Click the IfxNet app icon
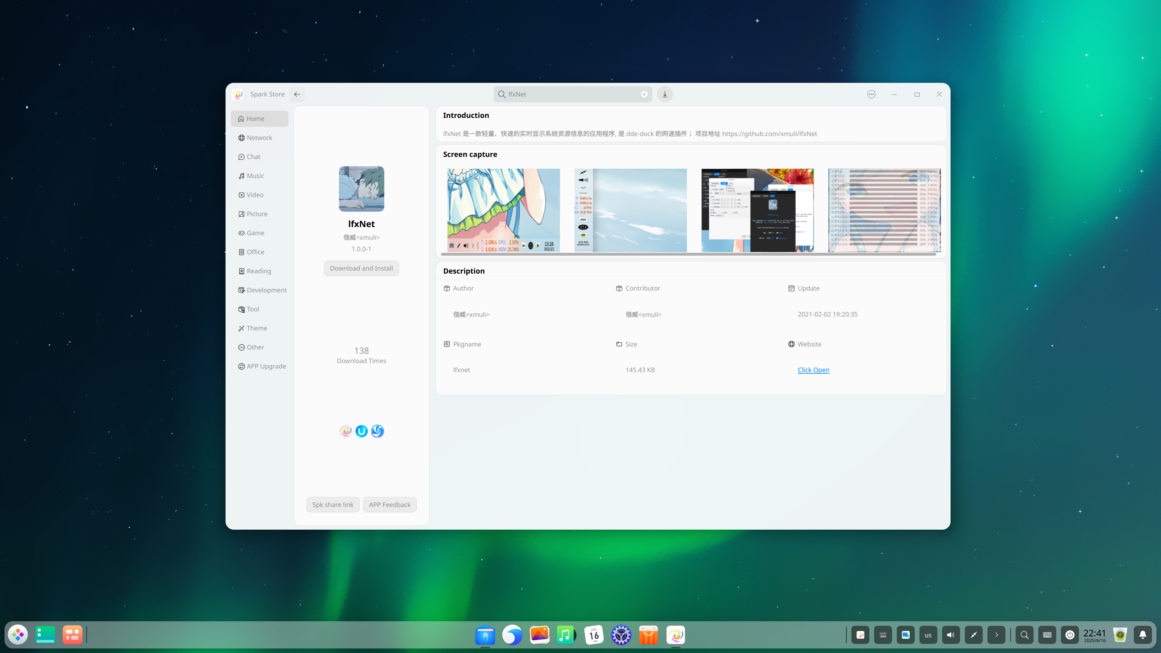Viewport: 1161px width, 653px height. 362,189
